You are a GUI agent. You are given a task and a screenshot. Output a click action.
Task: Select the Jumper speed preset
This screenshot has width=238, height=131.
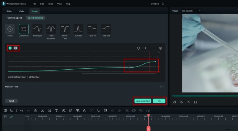click(x=78, y=29)
